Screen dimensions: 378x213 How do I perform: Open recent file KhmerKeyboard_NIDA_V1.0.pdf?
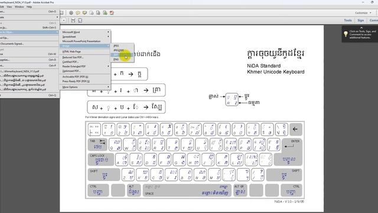[29, 72]
